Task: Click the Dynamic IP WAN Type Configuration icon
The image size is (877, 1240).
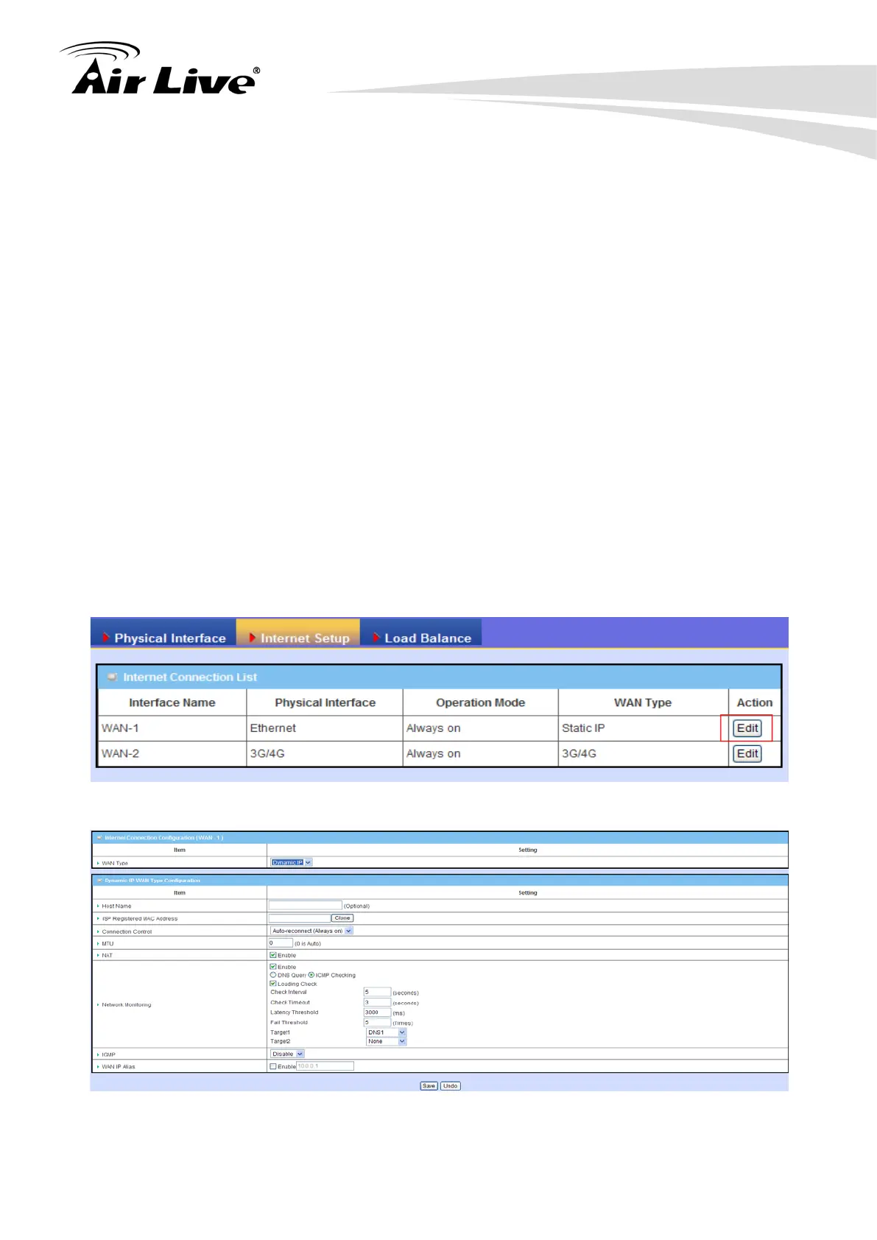Action: [99, 880]
